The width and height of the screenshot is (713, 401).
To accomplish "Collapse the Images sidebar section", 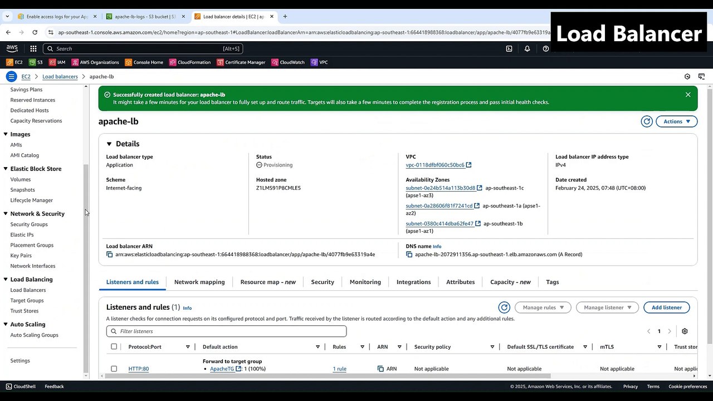I will coord(6,134).
